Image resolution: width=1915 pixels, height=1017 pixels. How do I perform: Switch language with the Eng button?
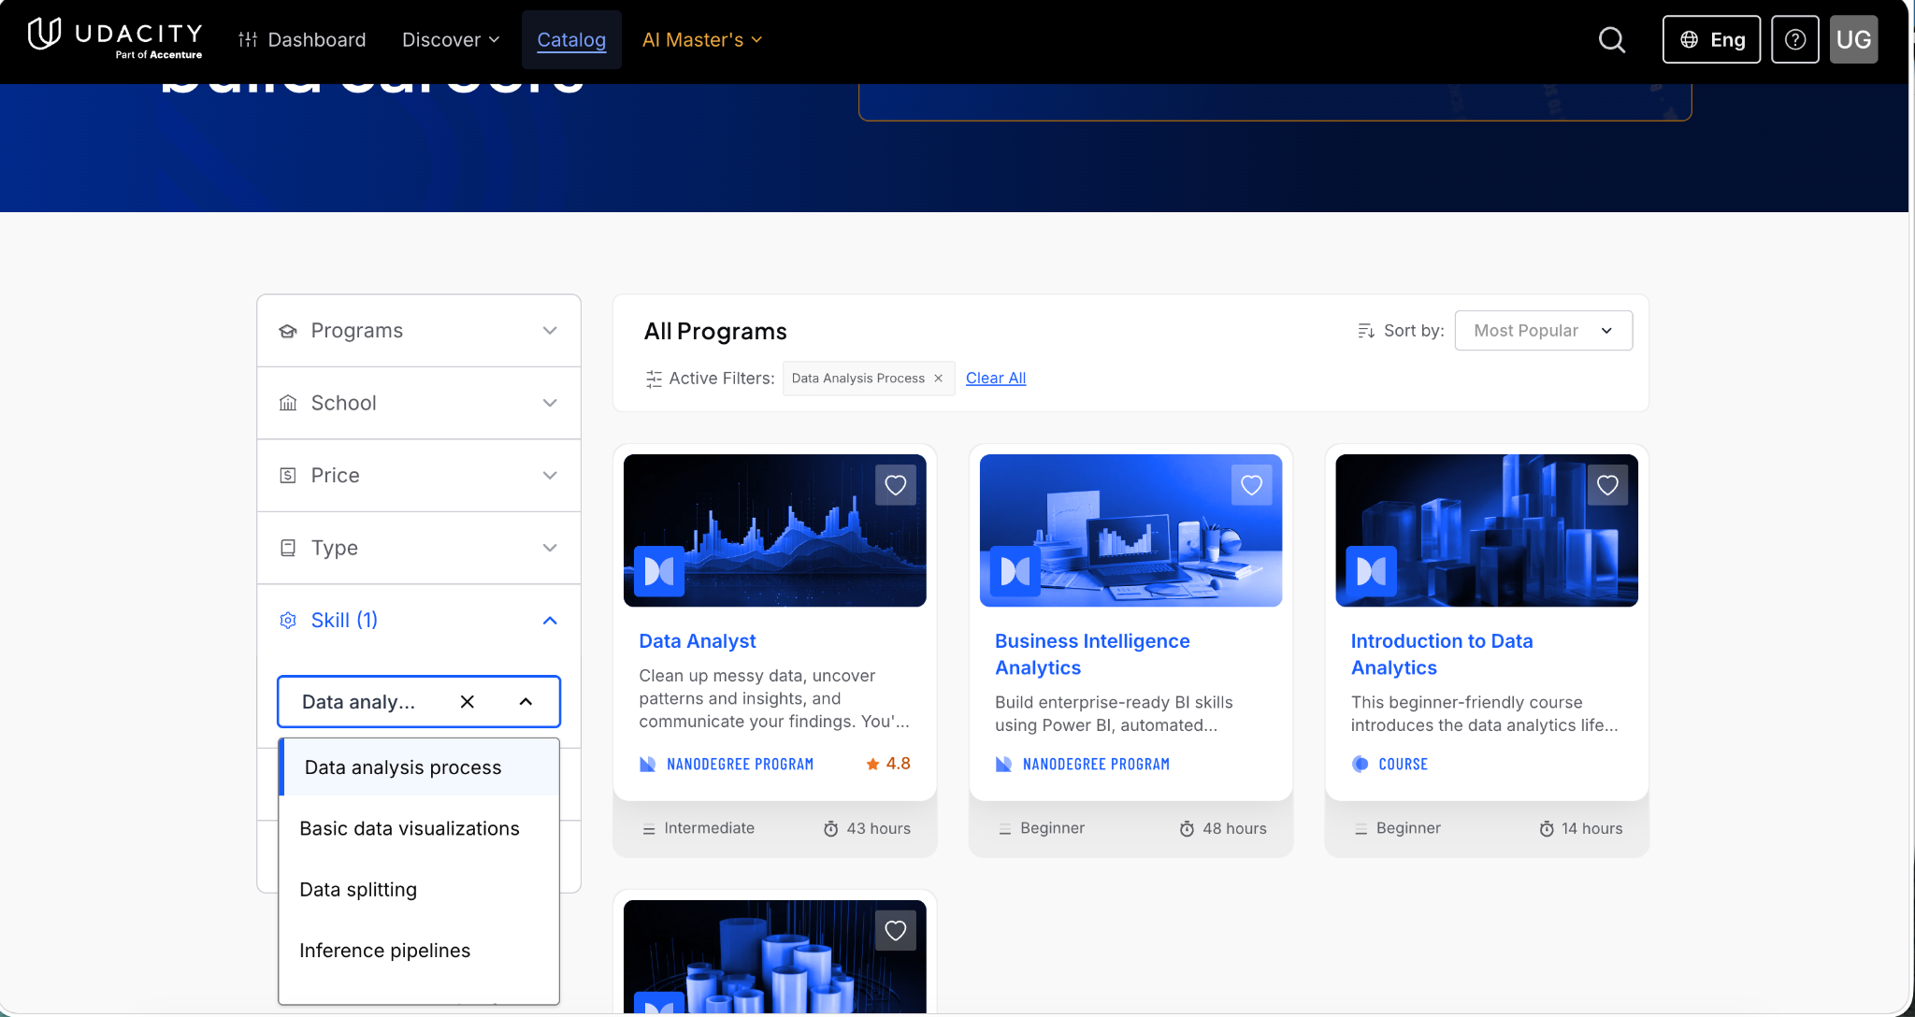pyautogui.click(x=1711, y=39)
